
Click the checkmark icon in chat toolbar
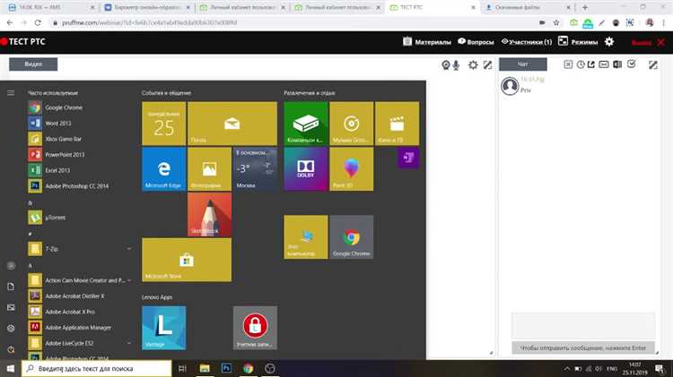pyautogui.click(x=632, y=64)
